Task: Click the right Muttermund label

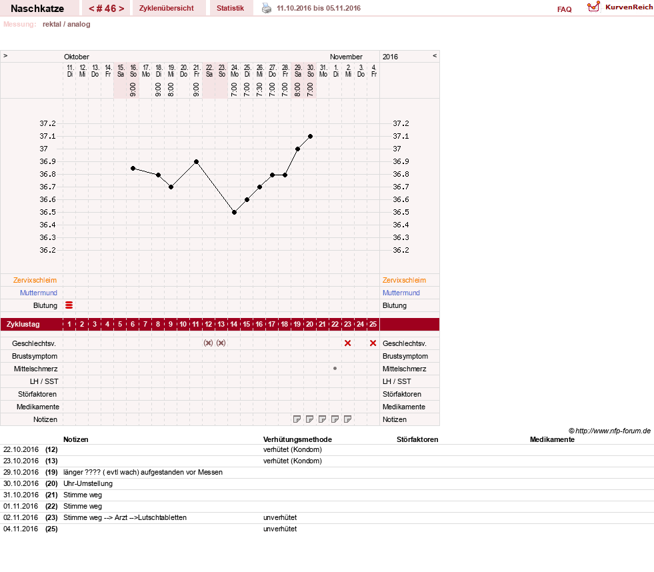Action: click(401, 293)
